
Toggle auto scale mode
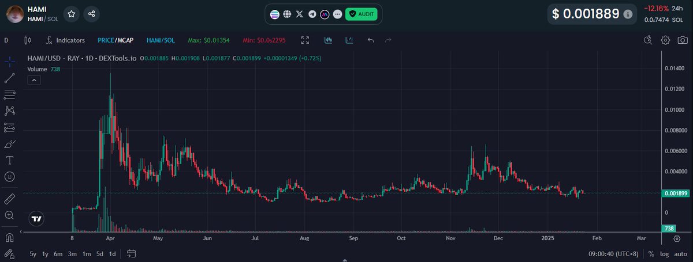tap(680, 253)
